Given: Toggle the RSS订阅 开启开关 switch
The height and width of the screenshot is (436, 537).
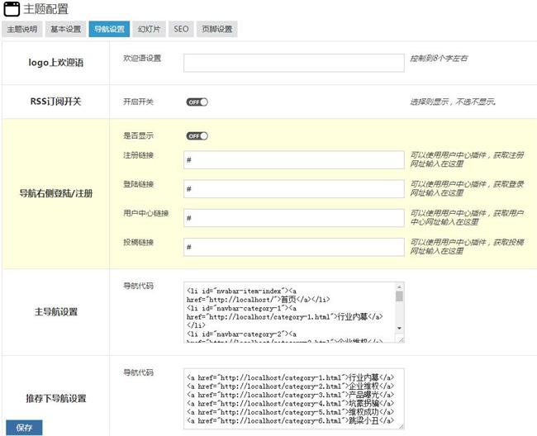Looking at the screenshot, I should tap(197, 102).
